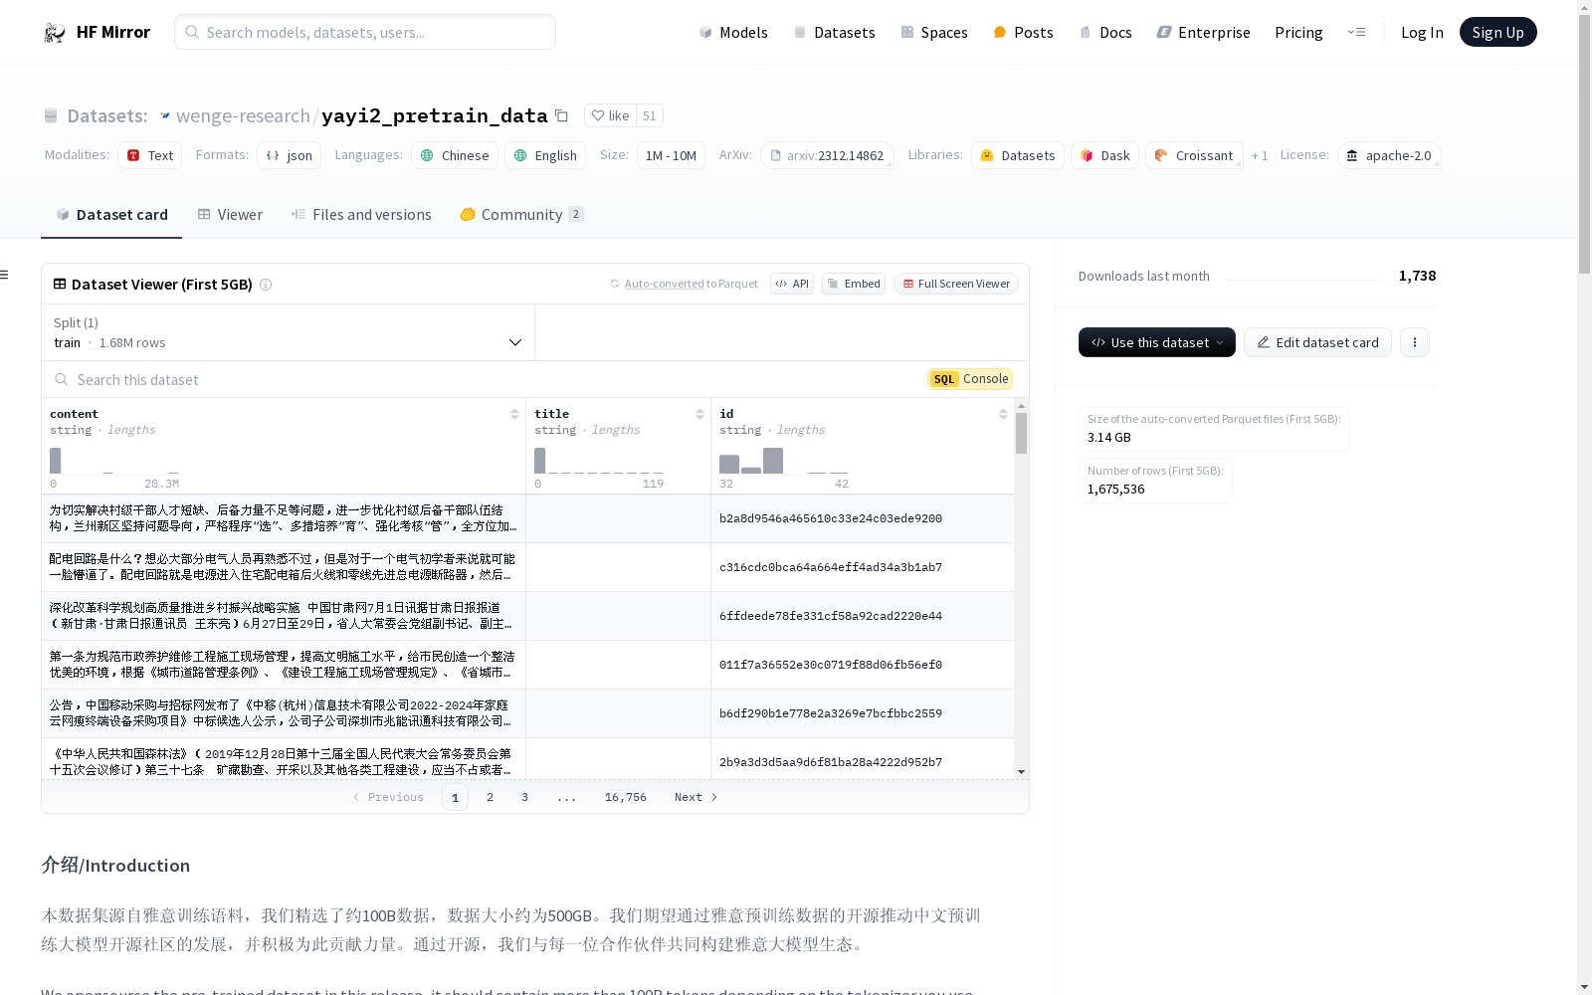Open the Models menu item

pos(733,32)
